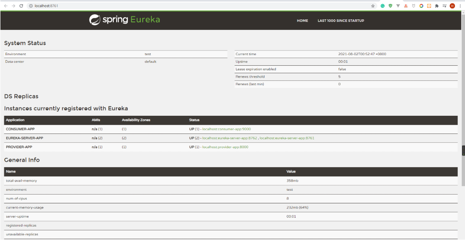This screenshot has height=240, width=465.
Task: Click the Environment label in System Status
Action: (16, 54)
